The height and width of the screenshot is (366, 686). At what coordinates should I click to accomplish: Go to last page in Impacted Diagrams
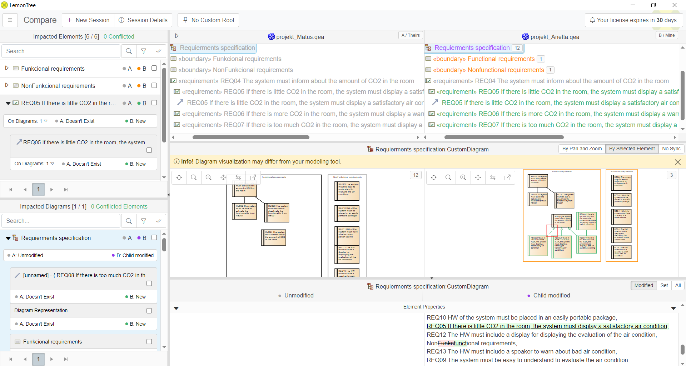[x=66, y=359]
